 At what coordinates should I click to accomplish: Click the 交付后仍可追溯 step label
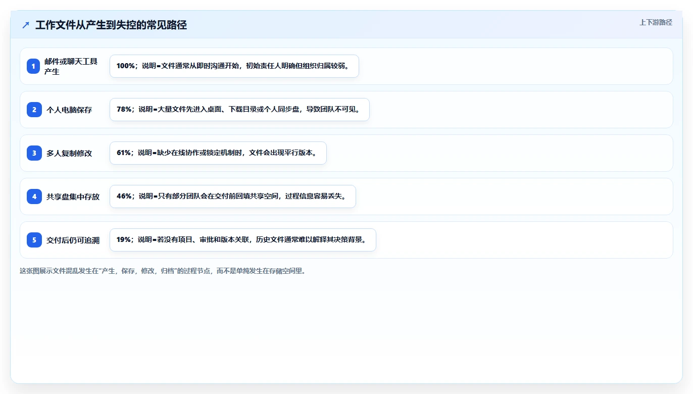tap(73, 240)
